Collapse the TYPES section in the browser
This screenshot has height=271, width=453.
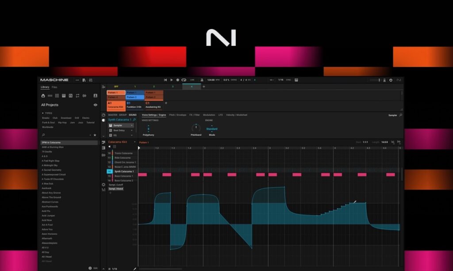[42, 113]
